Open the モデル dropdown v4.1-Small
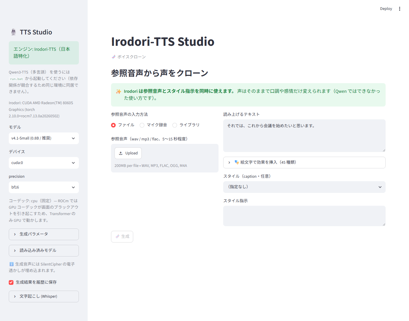This screenshot has width=409, height=321. [x=44, y=138]
